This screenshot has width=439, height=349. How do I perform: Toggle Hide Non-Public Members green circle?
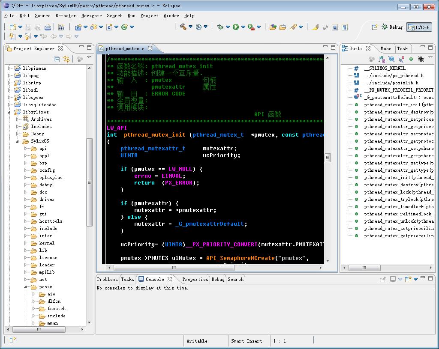click(411, 59)
